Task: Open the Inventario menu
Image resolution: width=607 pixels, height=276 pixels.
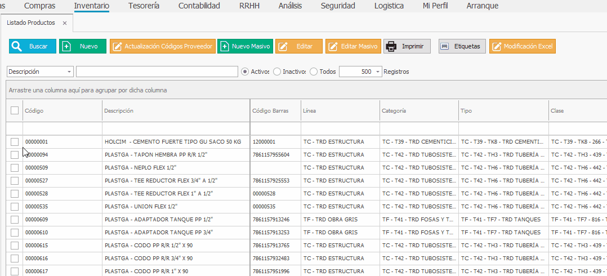Action: pos(92,6)
